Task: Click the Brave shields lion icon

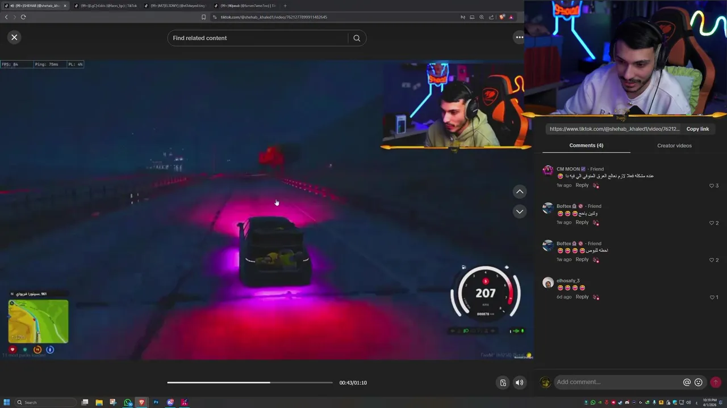Action: 502,17
